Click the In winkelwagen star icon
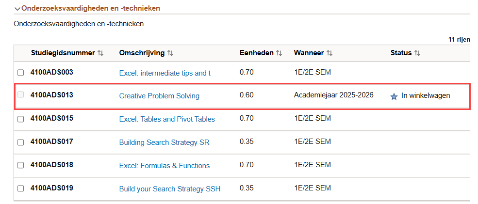Screen dimensions: 478x204 pyautogui.click(x=394, y=97)
